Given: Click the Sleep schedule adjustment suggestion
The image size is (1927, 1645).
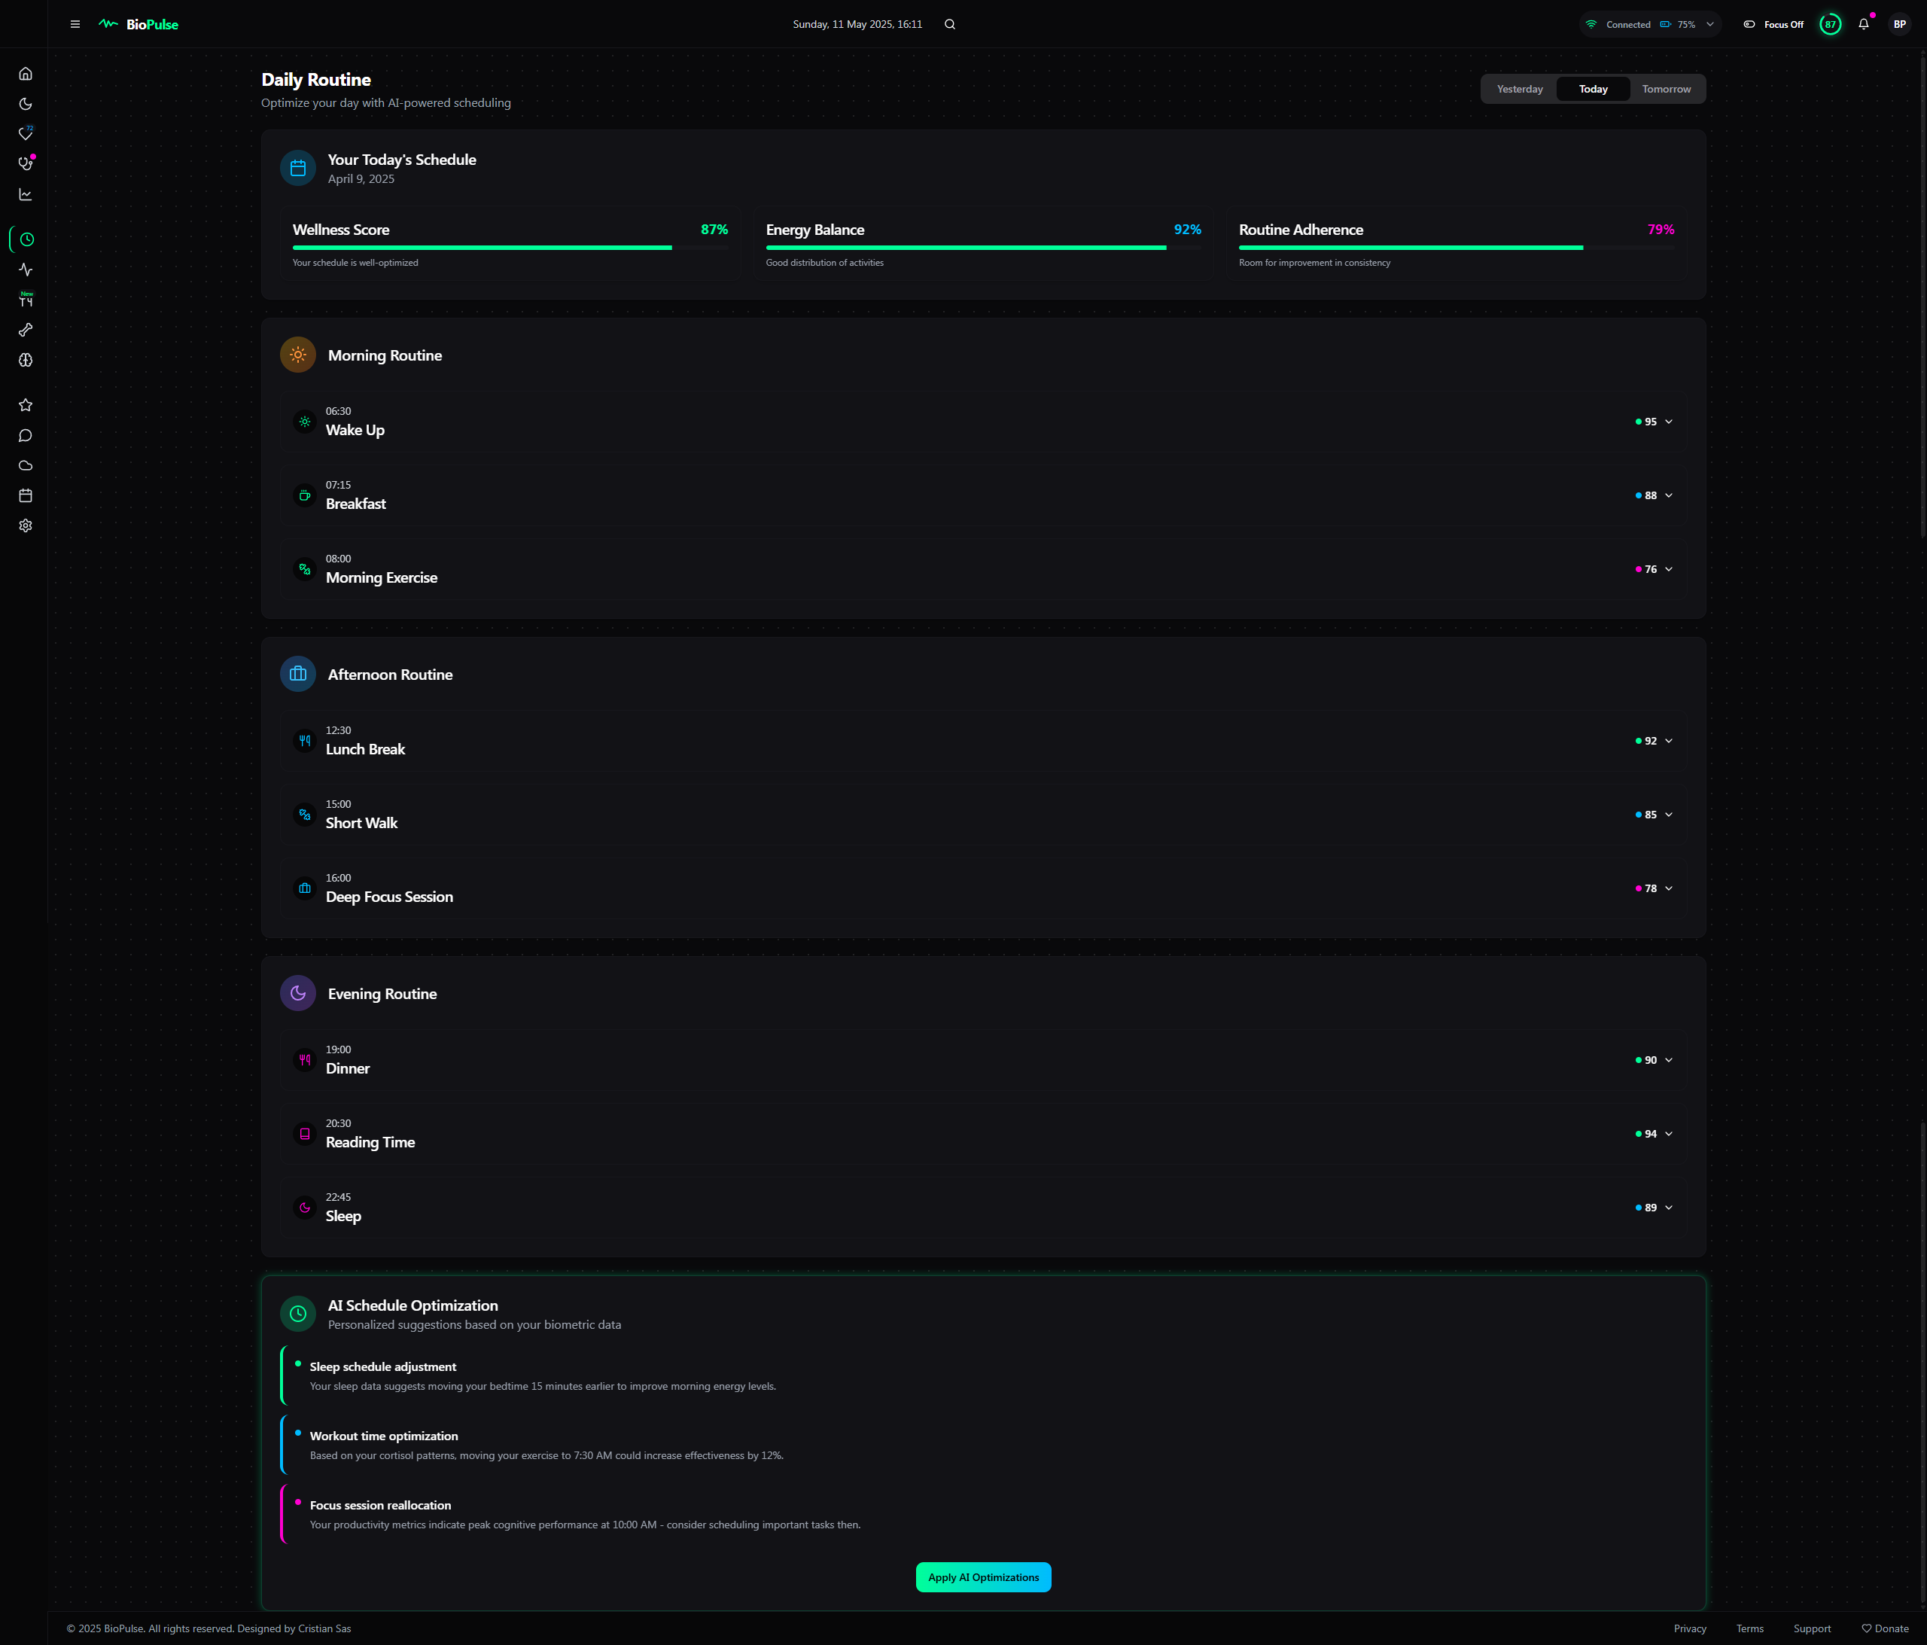Looking at the screenshot, I should coord(983,1375).
